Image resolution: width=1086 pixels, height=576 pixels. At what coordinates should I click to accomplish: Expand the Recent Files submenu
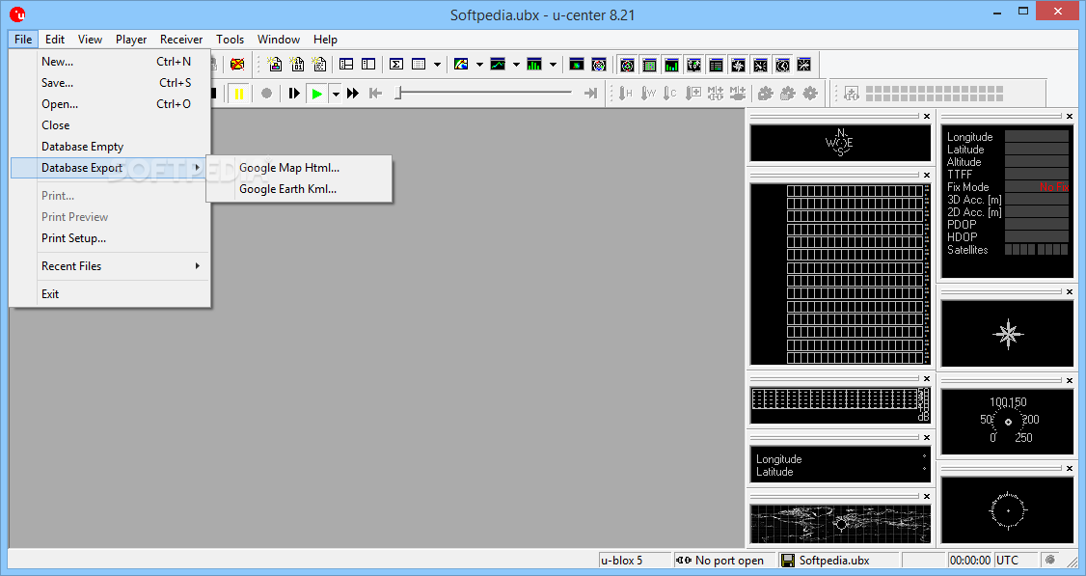point(110,266)
